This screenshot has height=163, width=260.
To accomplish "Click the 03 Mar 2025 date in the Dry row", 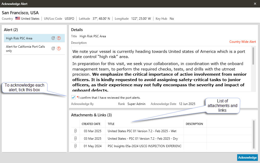I will tap(93, 139).
